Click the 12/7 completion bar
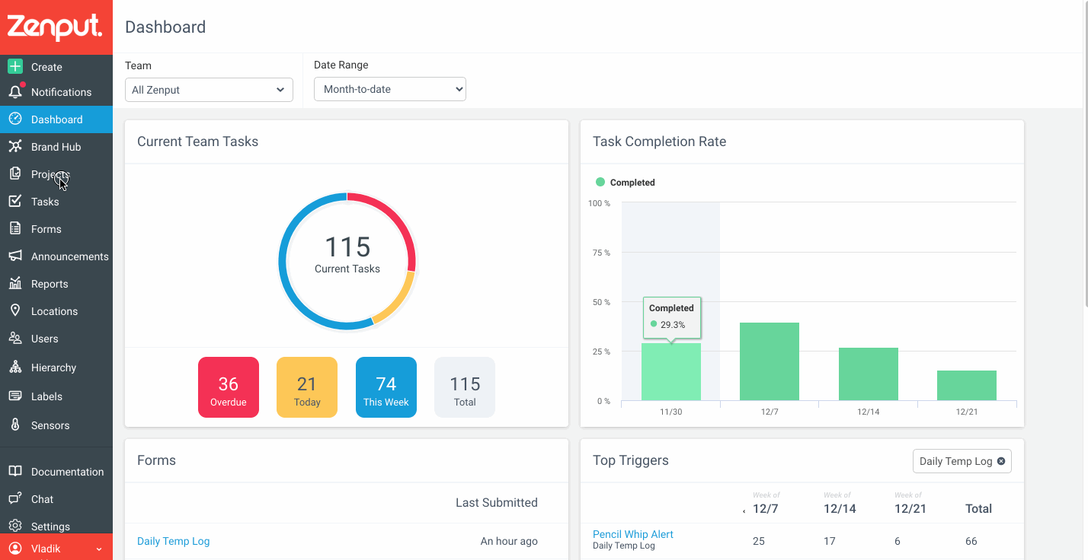The width and height of the screenshot is (1088, 560). 770,361
